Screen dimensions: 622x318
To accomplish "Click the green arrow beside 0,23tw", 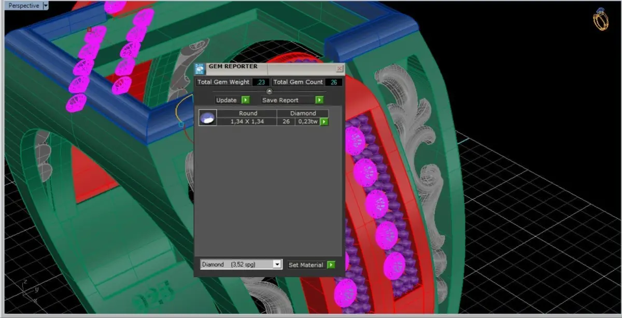I will pos(324,122).
